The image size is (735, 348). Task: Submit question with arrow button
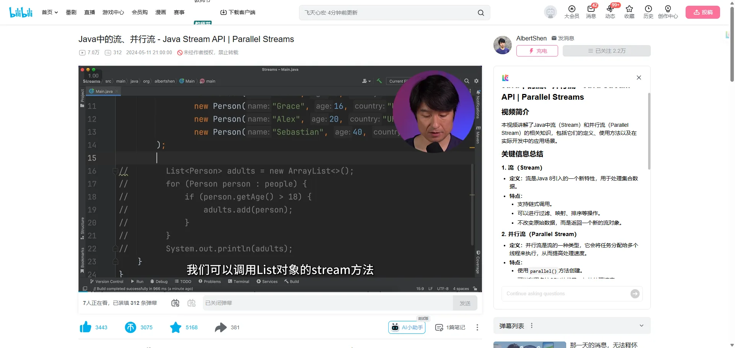(x=635, y=293)
